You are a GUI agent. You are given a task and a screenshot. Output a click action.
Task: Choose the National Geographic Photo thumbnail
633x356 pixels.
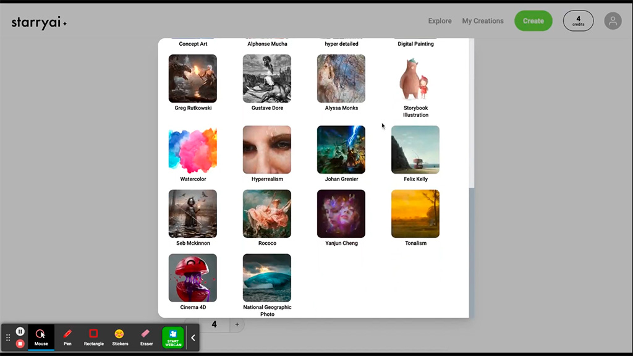tap(267, 278)
